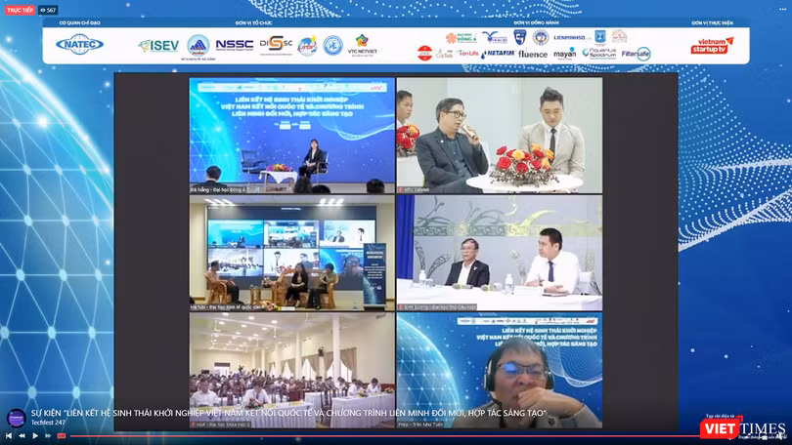Click the NETAFIM logo
Viewport: 792px width, 445px height.
pos(498,53)
